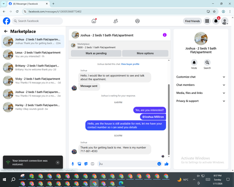Select Joshua conversation from 22m ago

pyautogui.click(x=33, y=41)
